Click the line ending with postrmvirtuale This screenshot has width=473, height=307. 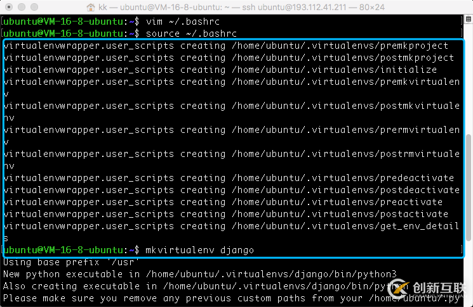pyautogui.click(x=232, y=154)
